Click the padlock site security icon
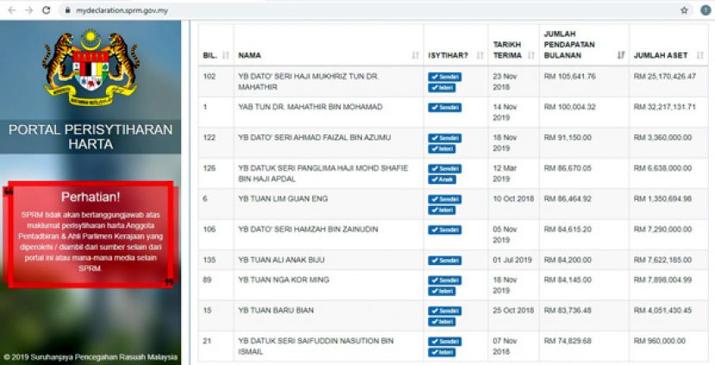 66,10
